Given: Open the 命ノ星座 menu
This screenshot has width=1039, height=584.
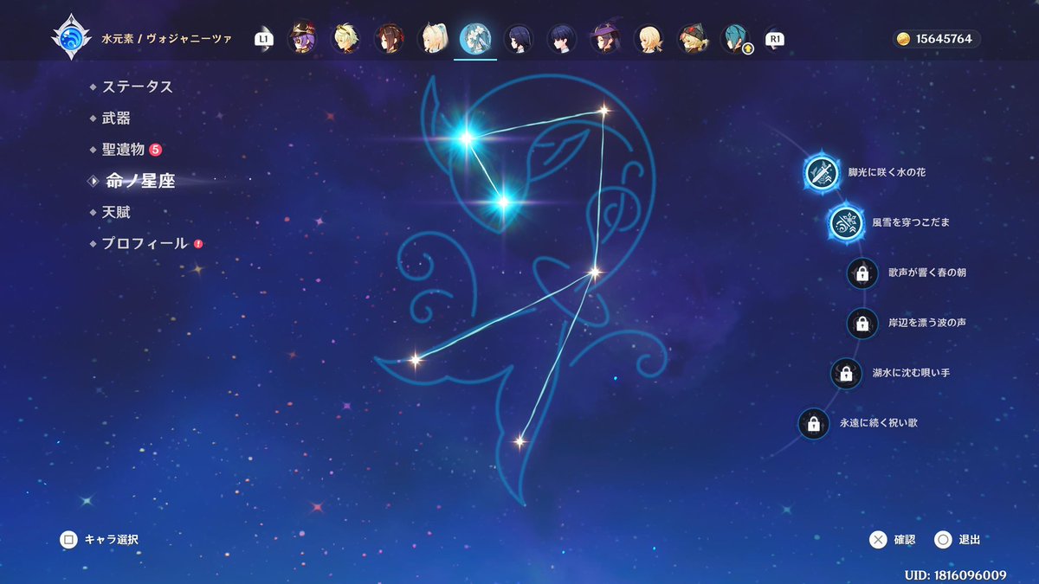Looking at the screenshot, I should [x=140, y=181].
